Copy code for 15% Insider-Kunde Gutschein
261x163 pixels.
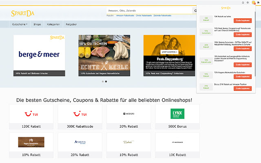243,65
